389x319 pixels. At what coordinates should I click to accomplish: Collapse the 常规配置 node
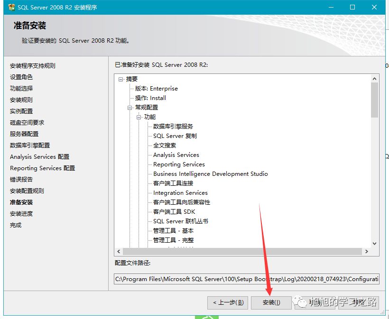click(130, 107)
